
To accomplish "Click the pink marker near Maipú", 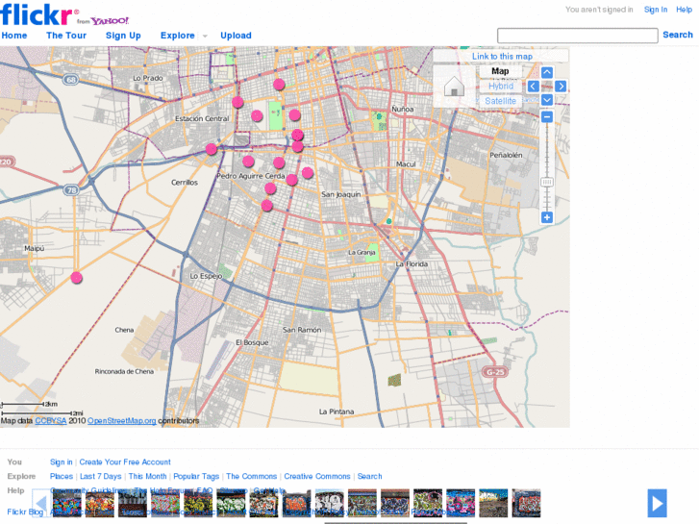I will (x=77, y=278).
